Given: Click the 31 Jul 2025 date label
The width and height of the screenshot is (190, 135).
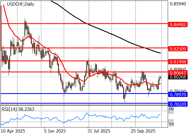Looking at the screenshot, I should 98,131.
